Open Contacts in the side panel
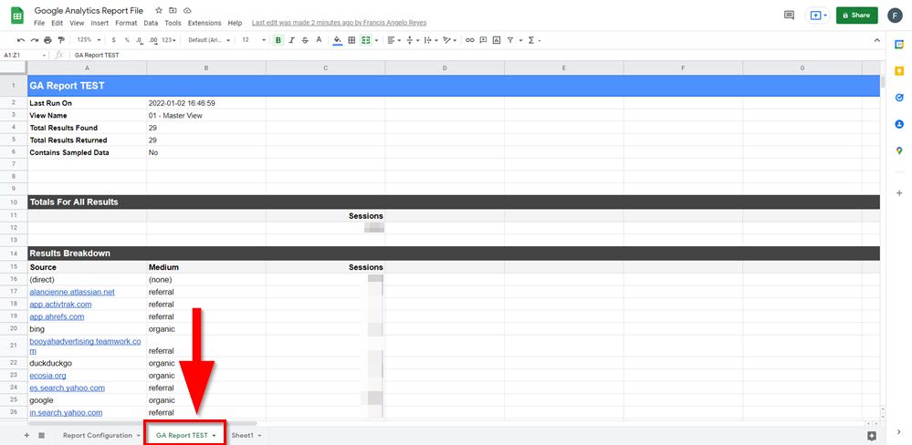This screenshot has height=445, width=912. click(x=899, y=124)
